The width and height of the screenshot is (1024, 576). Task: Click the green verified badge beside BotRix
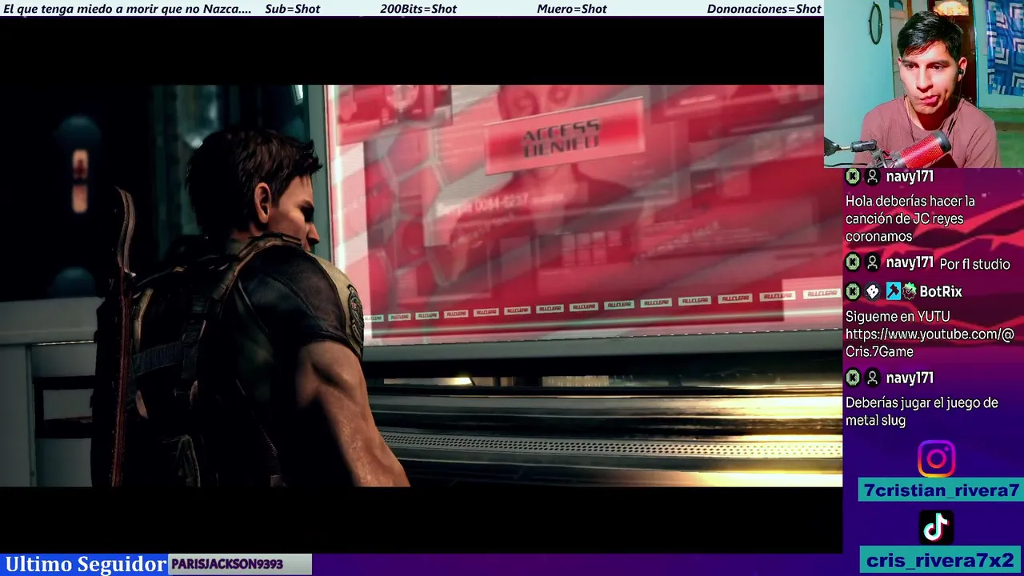pyautogui.click(x=909, y=292)
